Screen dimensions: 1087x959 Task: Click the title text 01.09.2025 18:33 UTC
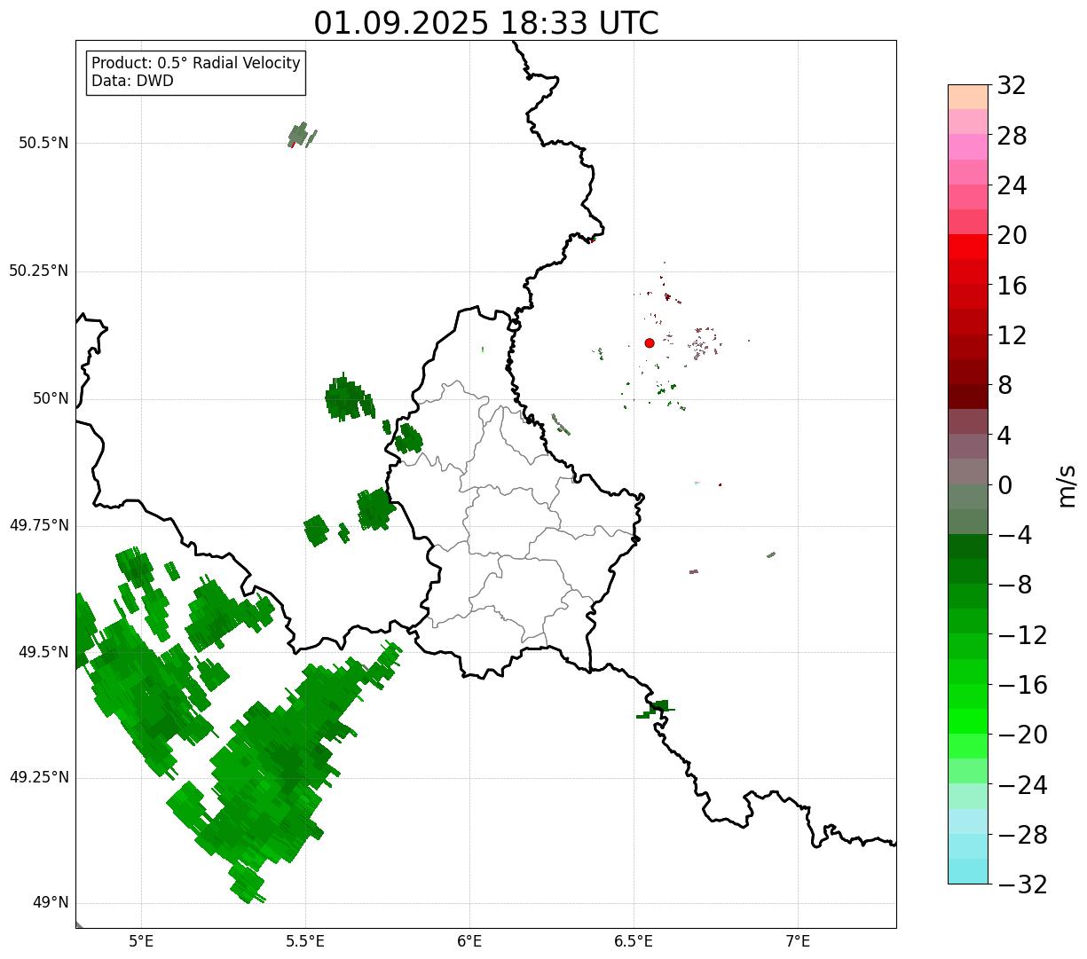click(x=486, y=23)
